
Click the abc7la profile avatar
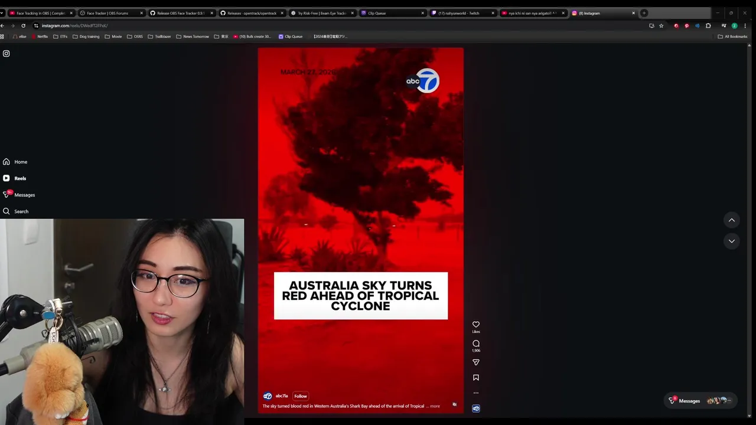268,396
